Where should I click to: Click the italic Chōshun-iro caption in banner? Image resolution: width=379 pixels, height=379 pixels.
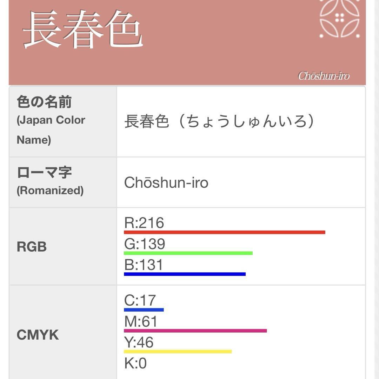(324, 76)
